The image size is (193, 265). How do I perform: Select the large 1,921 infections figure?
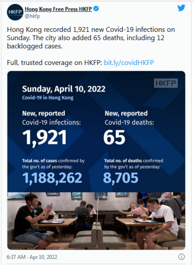point(44,137)
